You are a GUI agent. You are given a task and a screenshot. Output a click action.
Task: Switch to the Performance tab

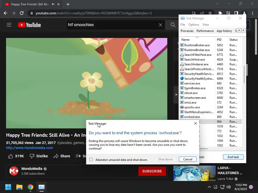pyautogui.click(x=205, y=31)
